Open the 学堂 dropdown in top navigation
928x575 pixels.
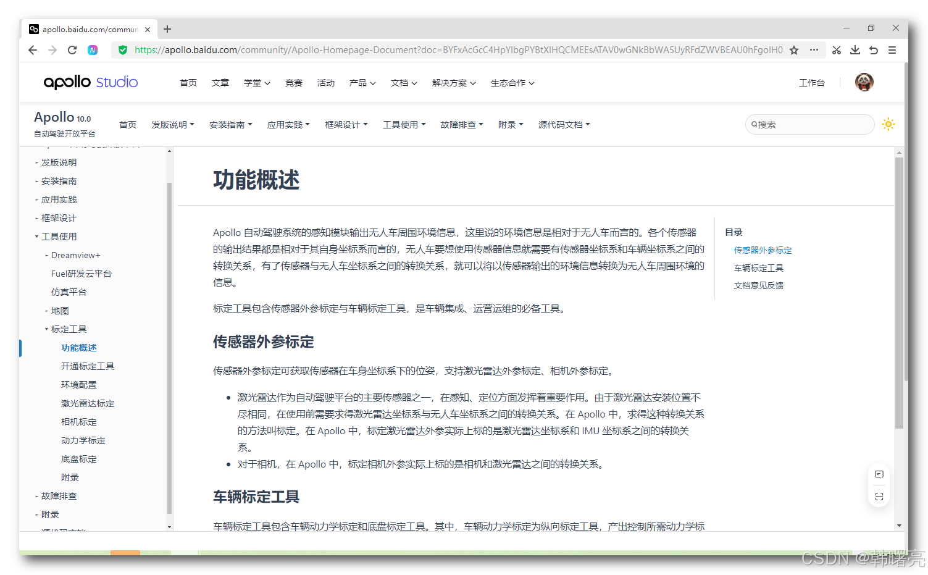tap(257, 83)
